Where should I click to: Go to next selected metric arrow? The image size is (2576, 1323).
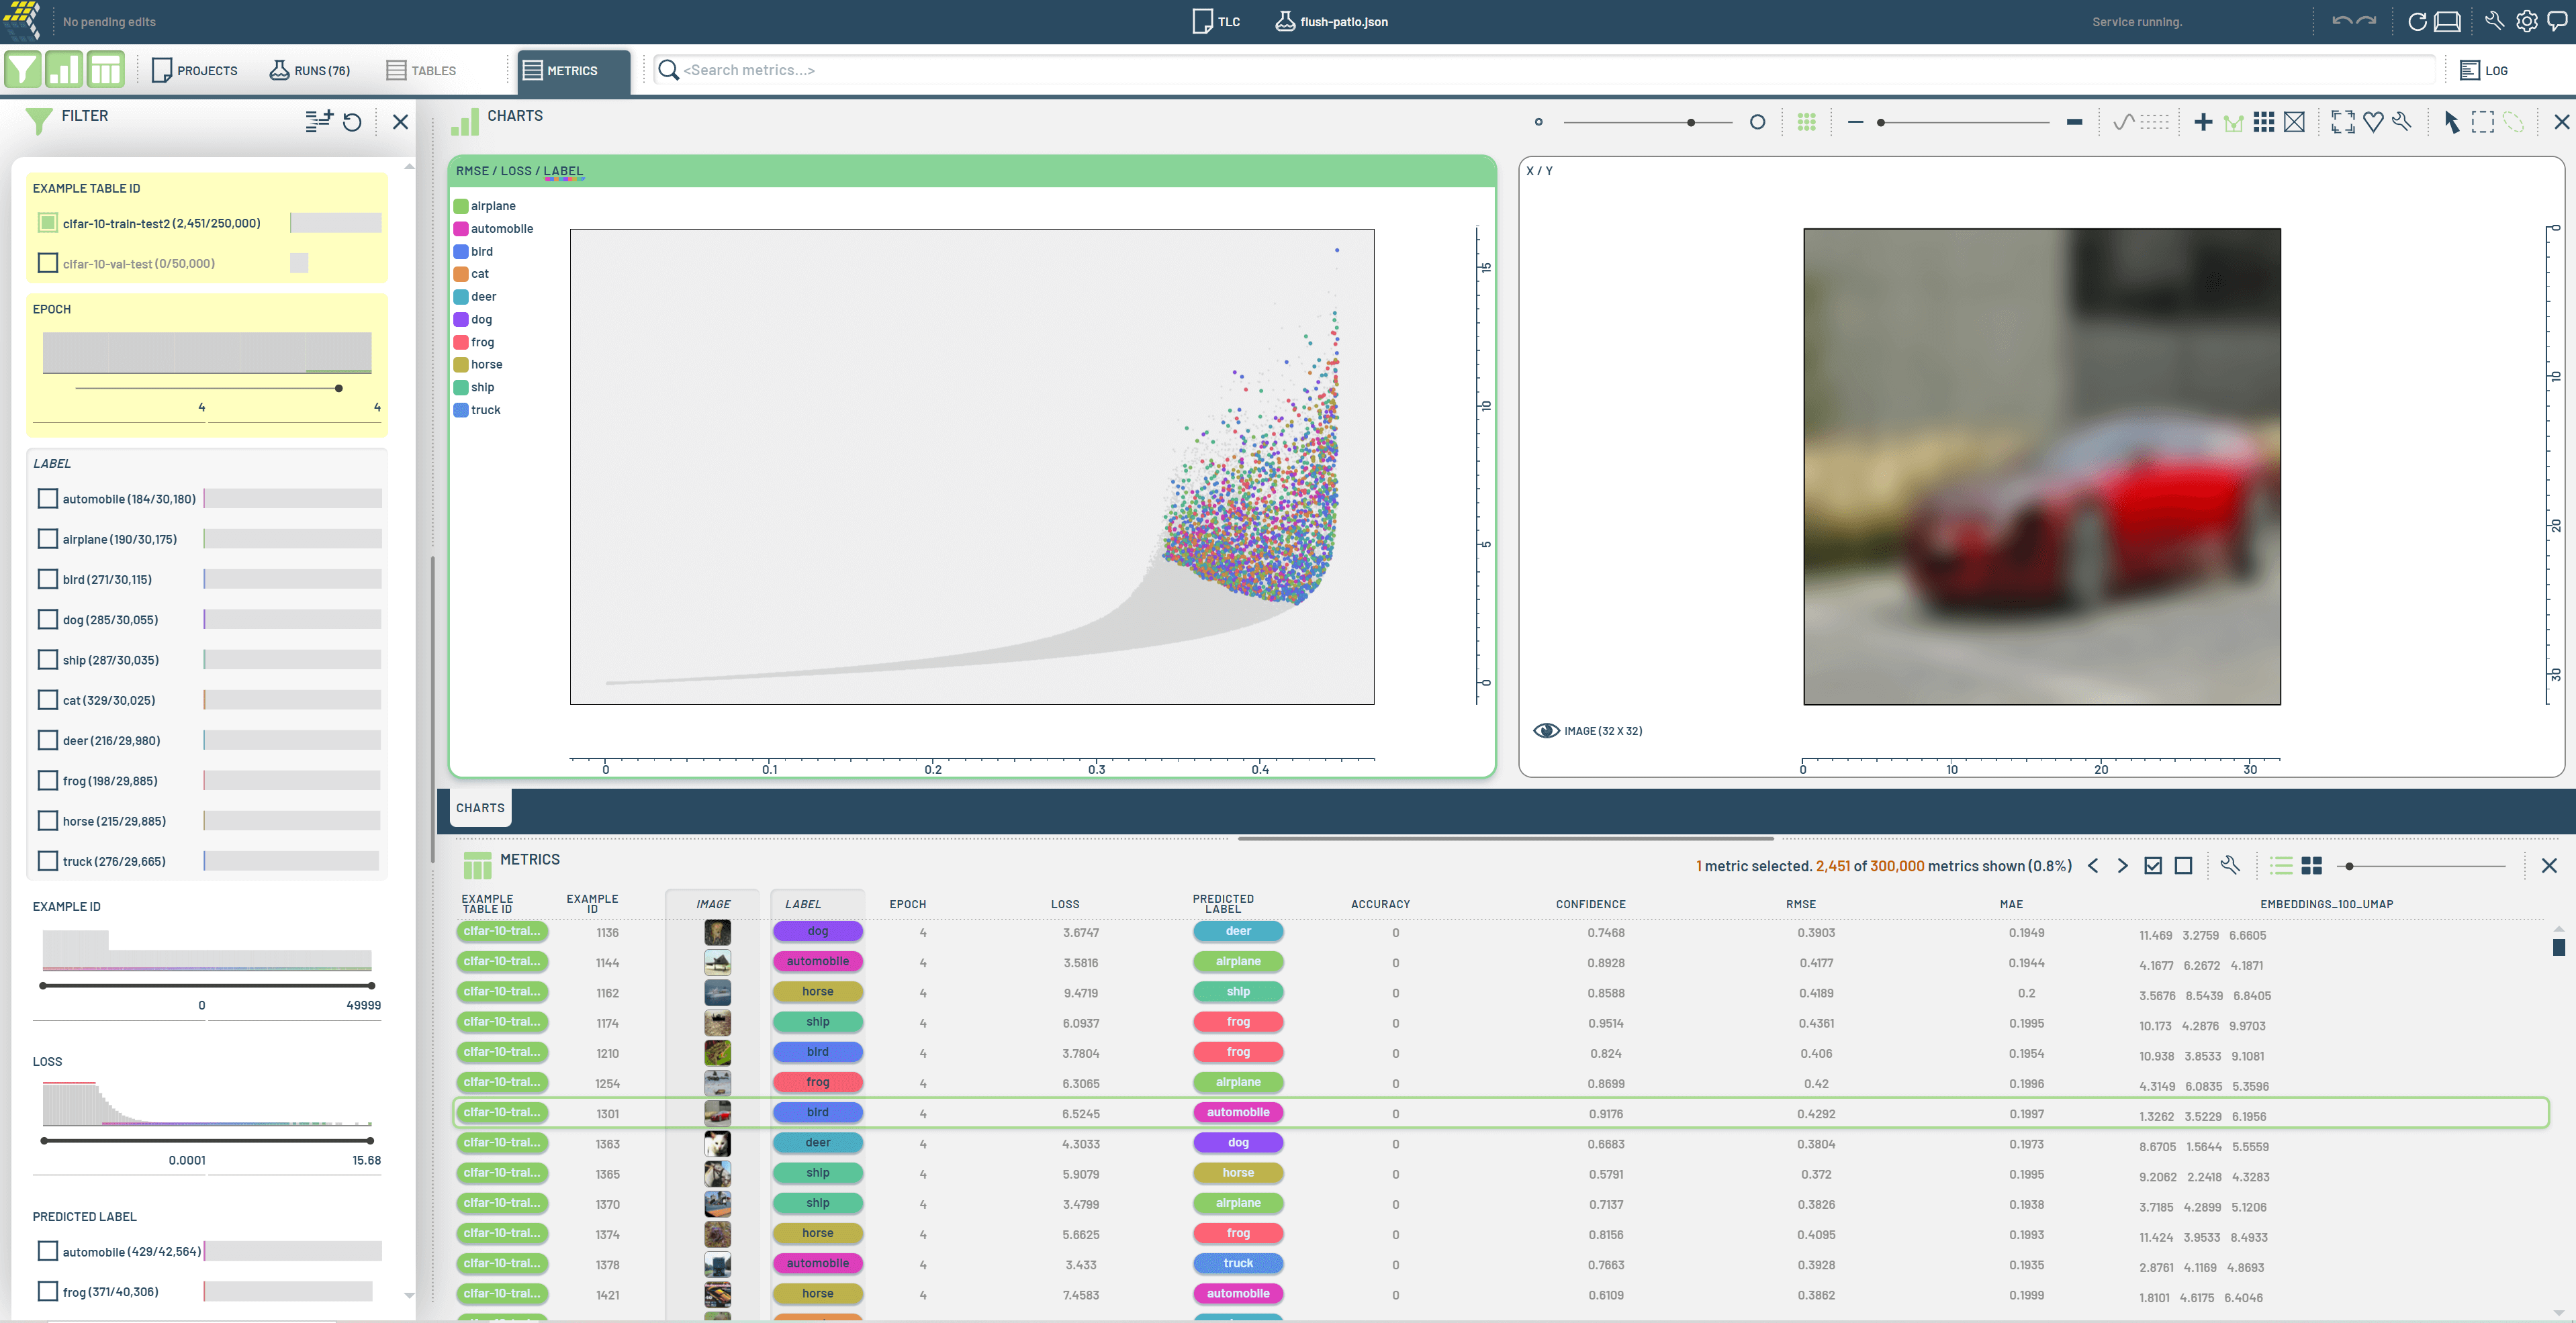[2122, 865]
